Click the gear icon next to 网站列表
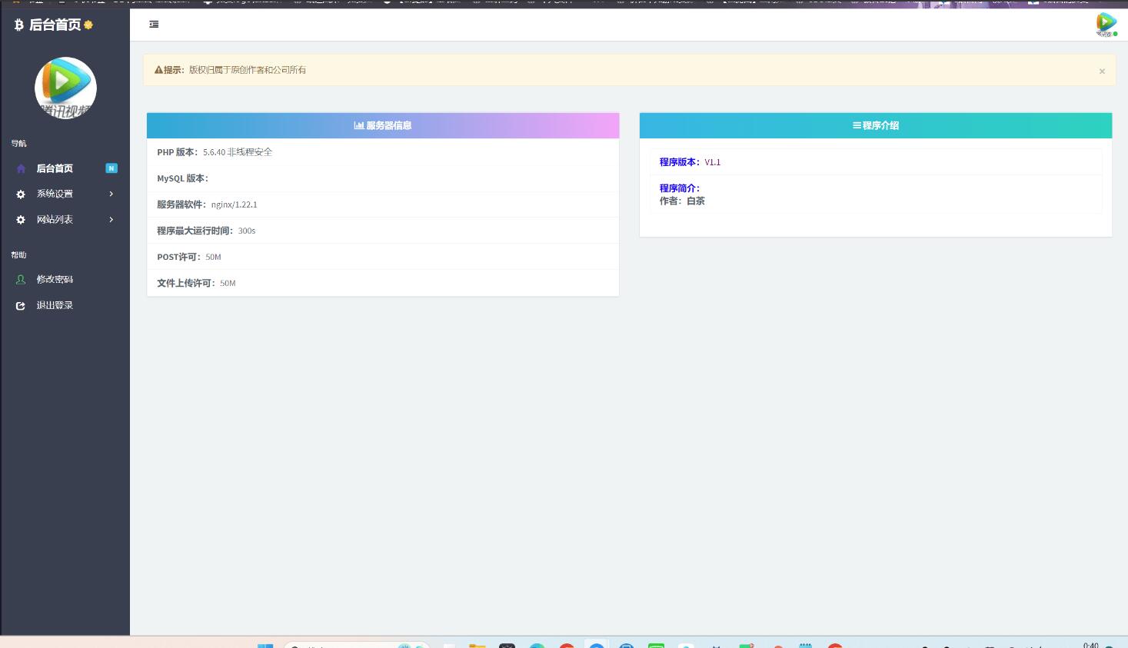This screenshot has width=1128, height=648. coord(21,220)
